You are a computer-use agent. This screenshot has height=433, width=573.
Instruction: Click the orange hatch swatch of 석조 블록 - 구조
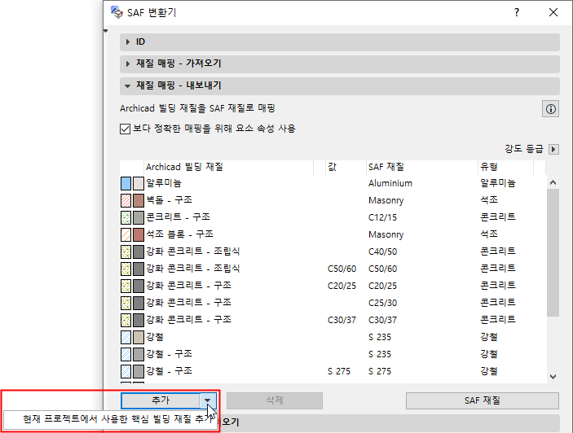(126, 235)
